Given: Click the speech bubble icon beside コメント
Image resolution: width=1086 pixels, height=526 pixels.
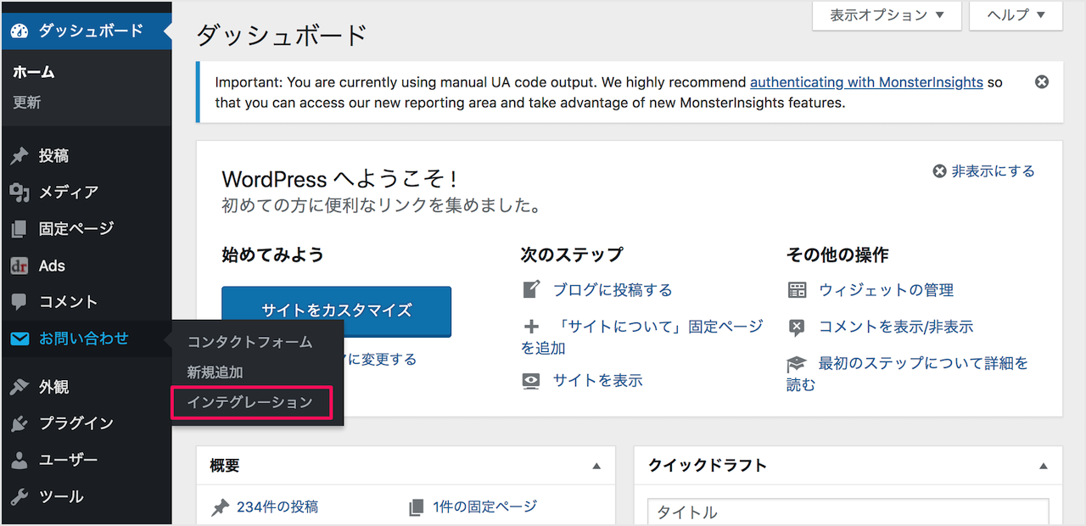Looking at the screenshot, I should 20,302.
